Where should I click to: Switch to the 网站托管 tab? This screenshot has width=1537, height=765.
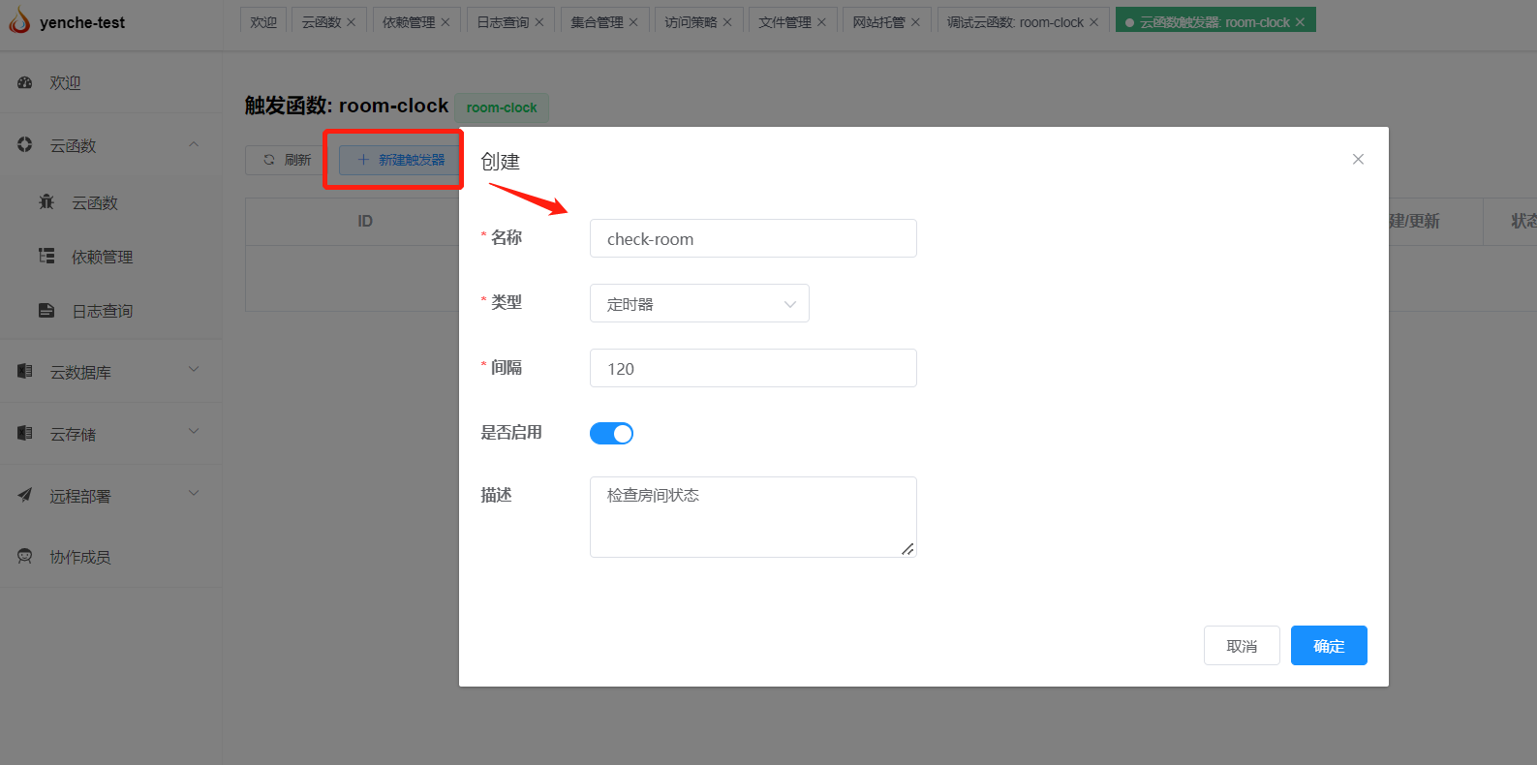tap(878, 22)
